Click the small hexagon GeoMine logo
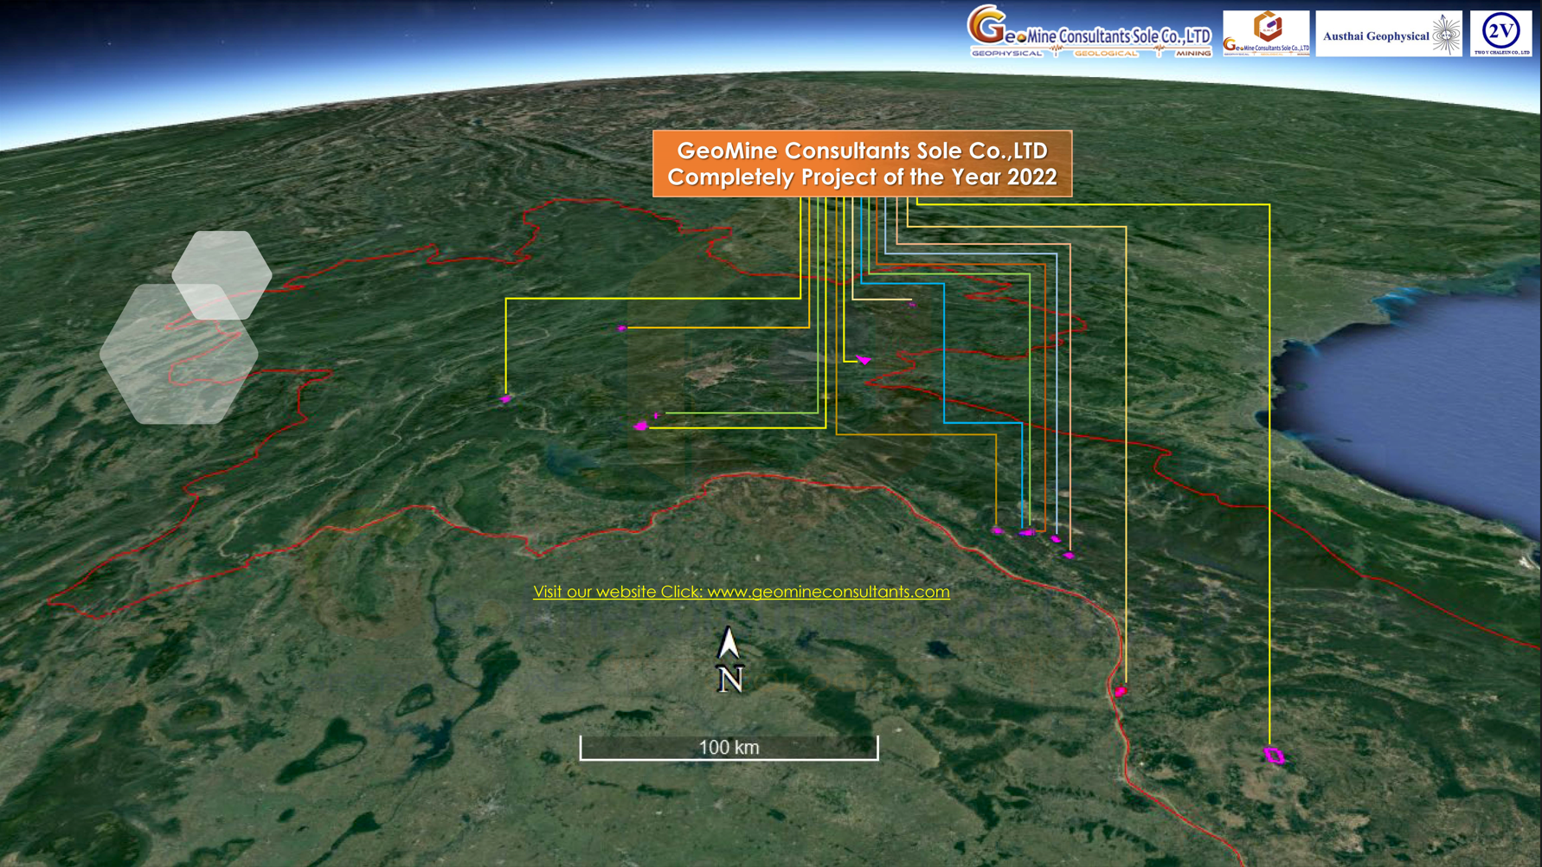Image resolution: width=1542 pixels, height=867 pixels. click(1266, 34)
